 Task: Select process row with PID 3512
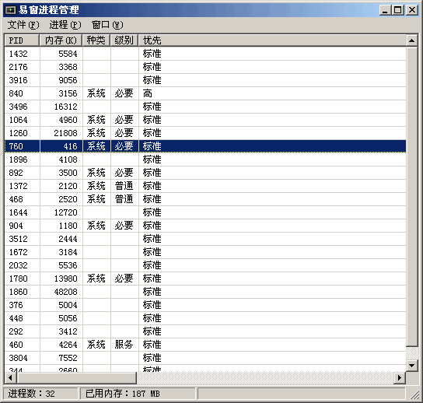pyautogui.click(x=205, y=239)
